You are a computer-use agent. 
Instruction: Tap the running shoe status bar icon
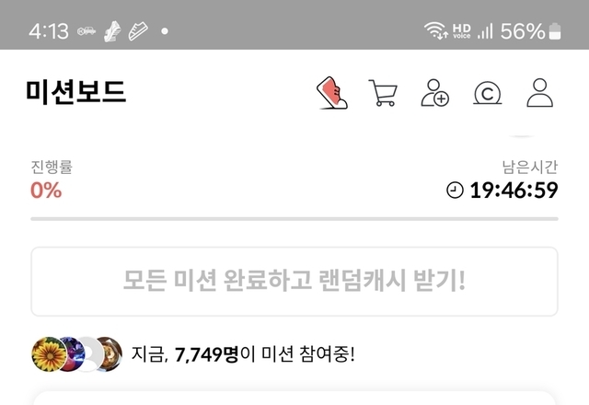point(112,31)
